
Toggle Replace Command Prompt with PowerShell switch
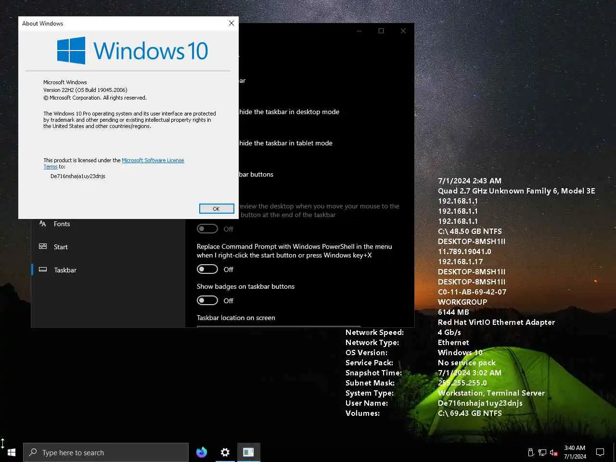207,269
